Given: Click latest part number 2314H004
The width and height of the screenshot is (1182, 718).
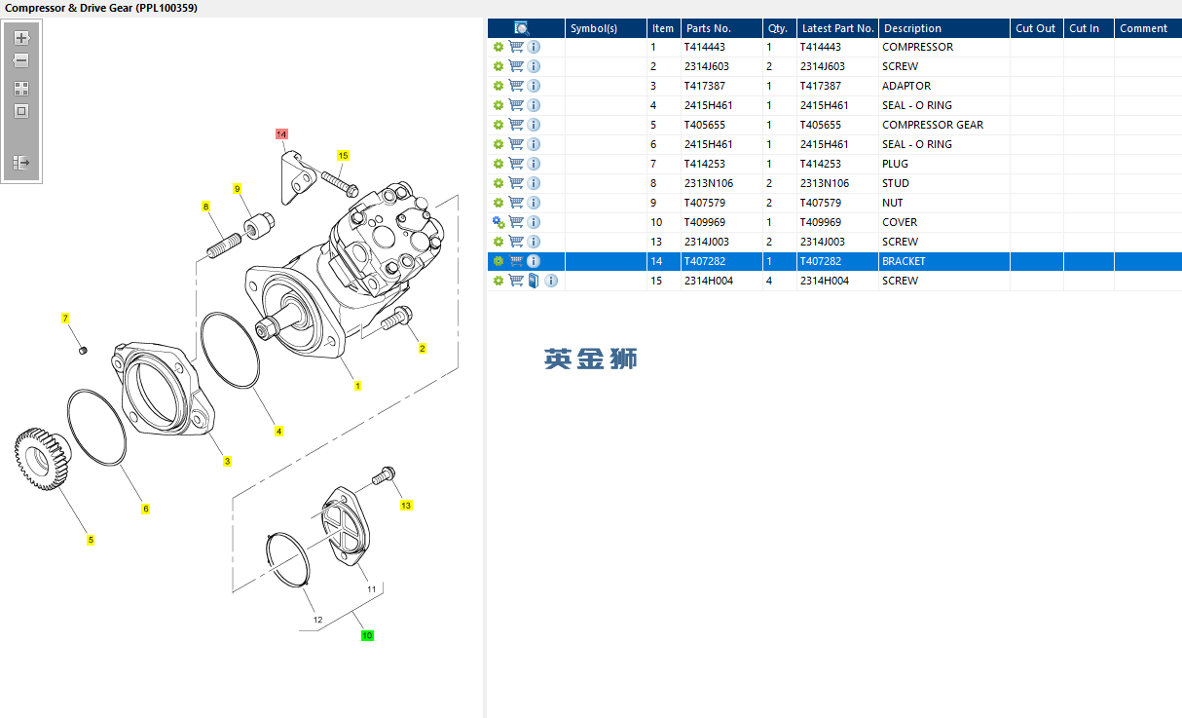Looking at the screenshot, I should [x=825, y=281].
